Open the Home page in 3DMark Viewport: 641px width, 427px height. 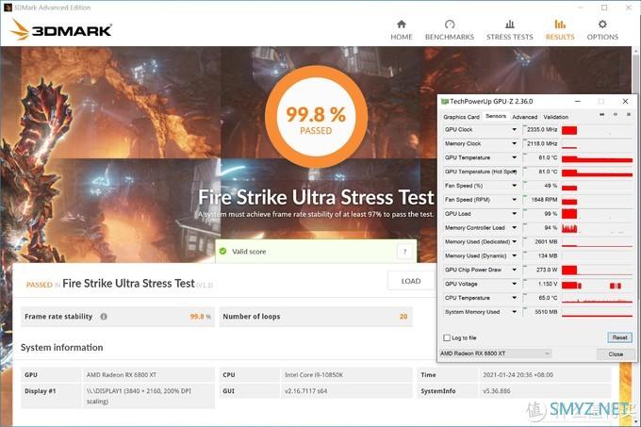click(x=402, y=30)
